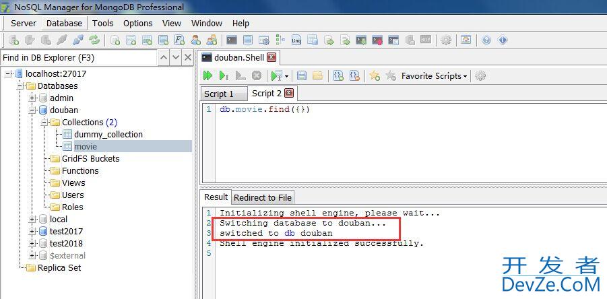This screenshot has height=299, width=607.
Task: Collapse the Databases folder node
Action: 20,86
